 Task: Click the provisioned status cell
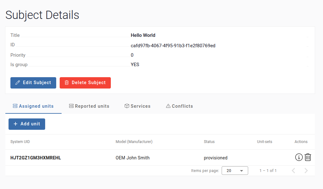216,158
